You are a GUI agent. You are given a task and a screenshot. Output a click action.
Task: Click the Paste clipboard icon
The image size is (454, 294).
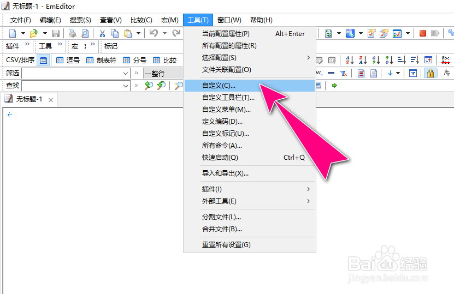(128, 33)
